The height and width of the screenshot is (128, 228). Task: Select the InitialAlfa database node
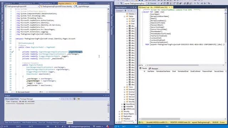[x=129, y=107]
